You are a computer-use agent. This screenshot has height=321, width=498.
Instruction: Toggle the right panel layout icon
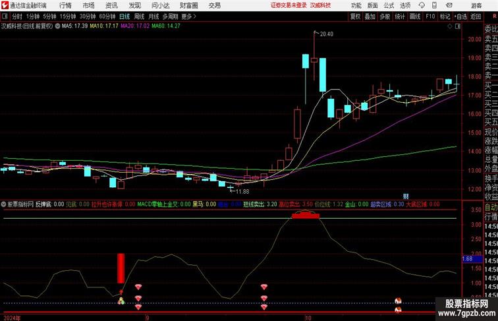pyautogui.click(x=457, y=26)
